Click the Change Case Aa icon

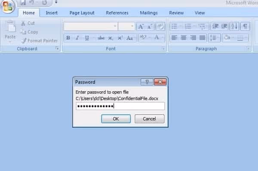coord(130,38)
